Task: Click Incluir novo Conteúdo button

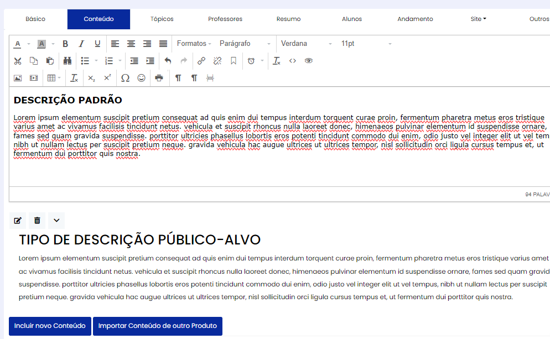Action: coord(50,326)
